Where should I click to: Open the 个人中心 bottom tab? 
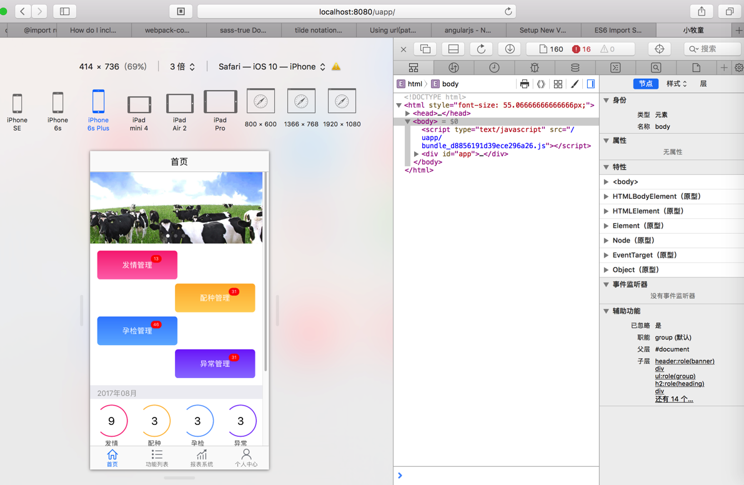click(x=246, y=458)
